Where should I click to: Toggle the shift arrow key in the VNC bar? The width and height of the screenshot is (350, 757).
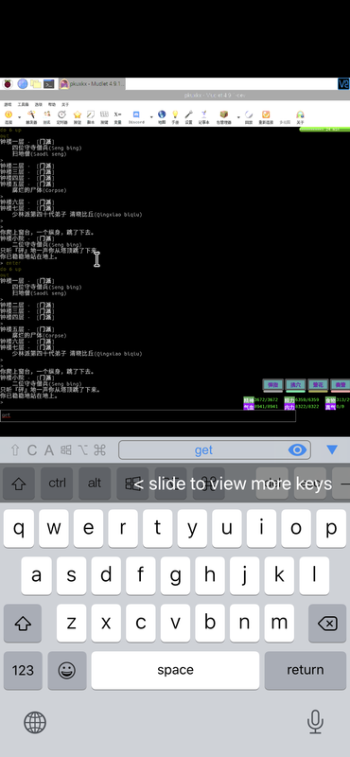pos(19,484)
